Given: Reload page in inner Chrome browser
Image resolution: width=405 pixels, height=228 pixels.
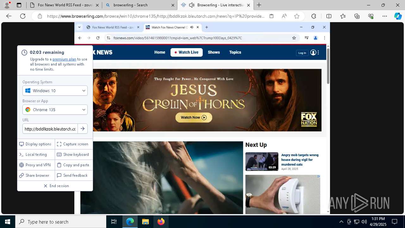Looking at the screenshot, I should 98,38.
